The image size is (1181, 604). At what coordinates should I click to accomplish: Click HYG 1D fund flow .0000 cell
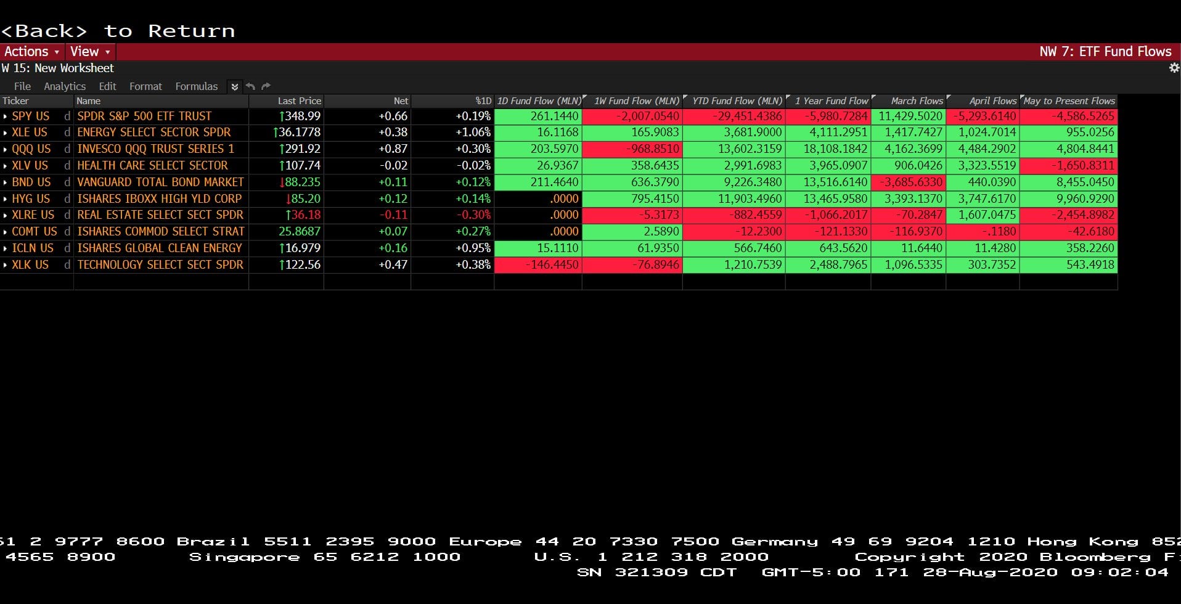[x=538, y=199]
